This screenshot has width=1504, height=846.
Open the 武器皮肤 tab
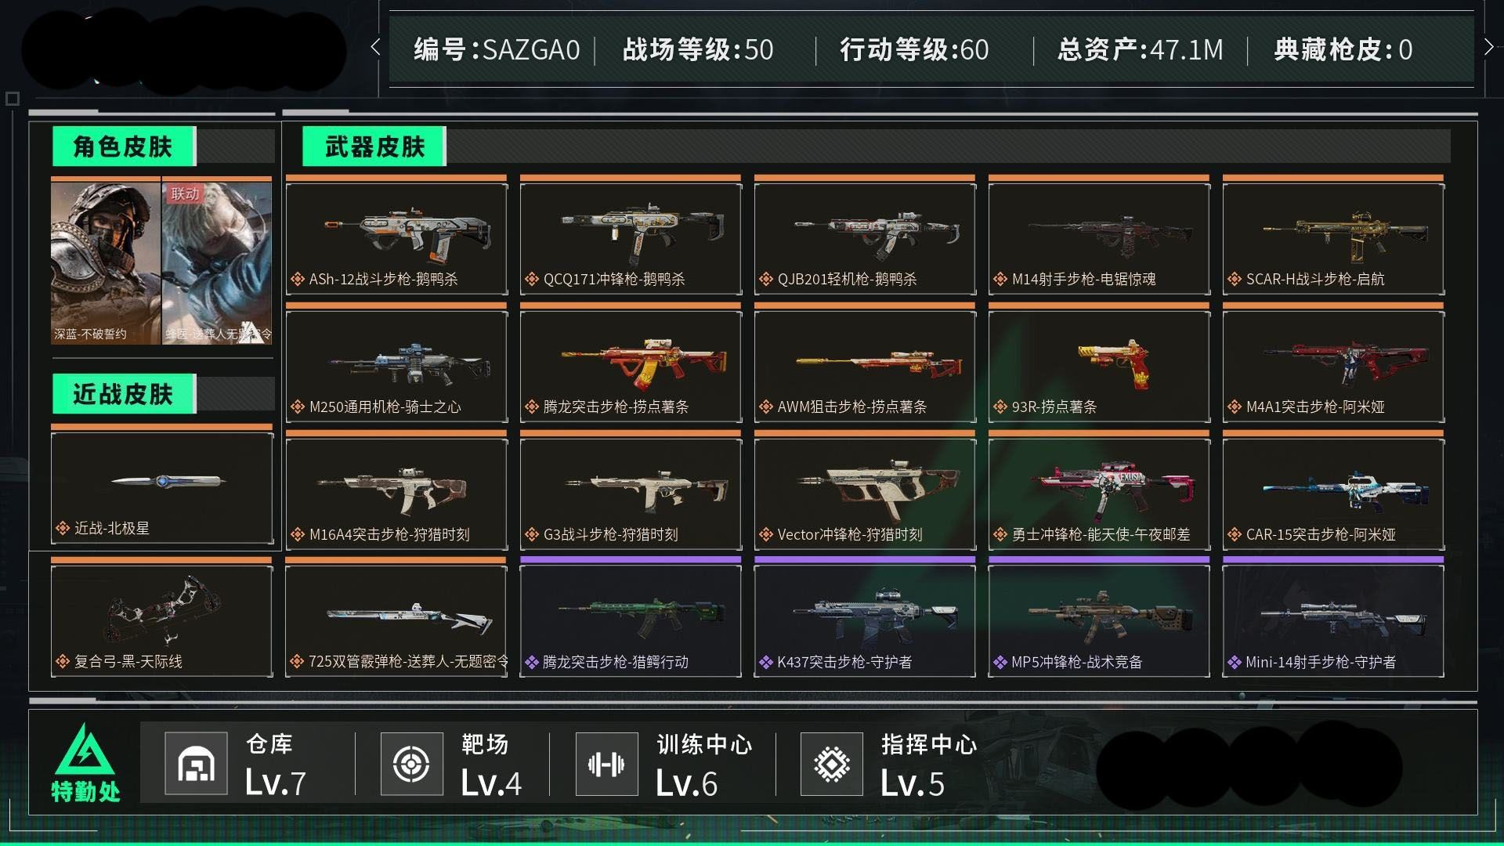(374, 146)
